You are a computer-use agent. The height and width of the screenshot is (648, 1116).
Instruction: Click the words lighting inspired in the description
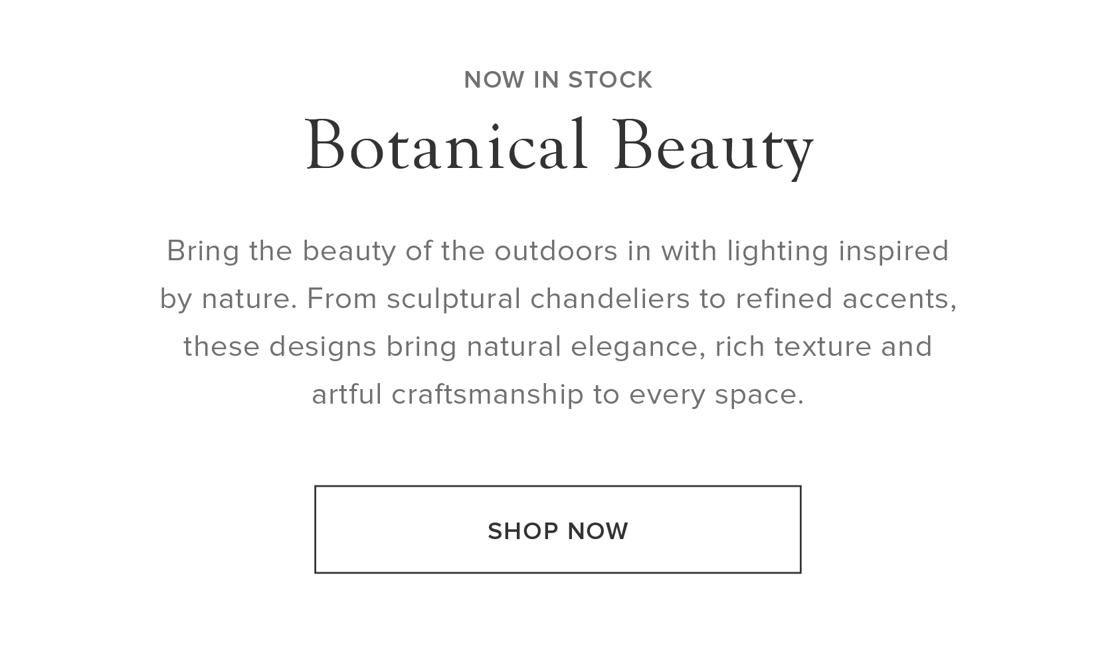(838, 252)
